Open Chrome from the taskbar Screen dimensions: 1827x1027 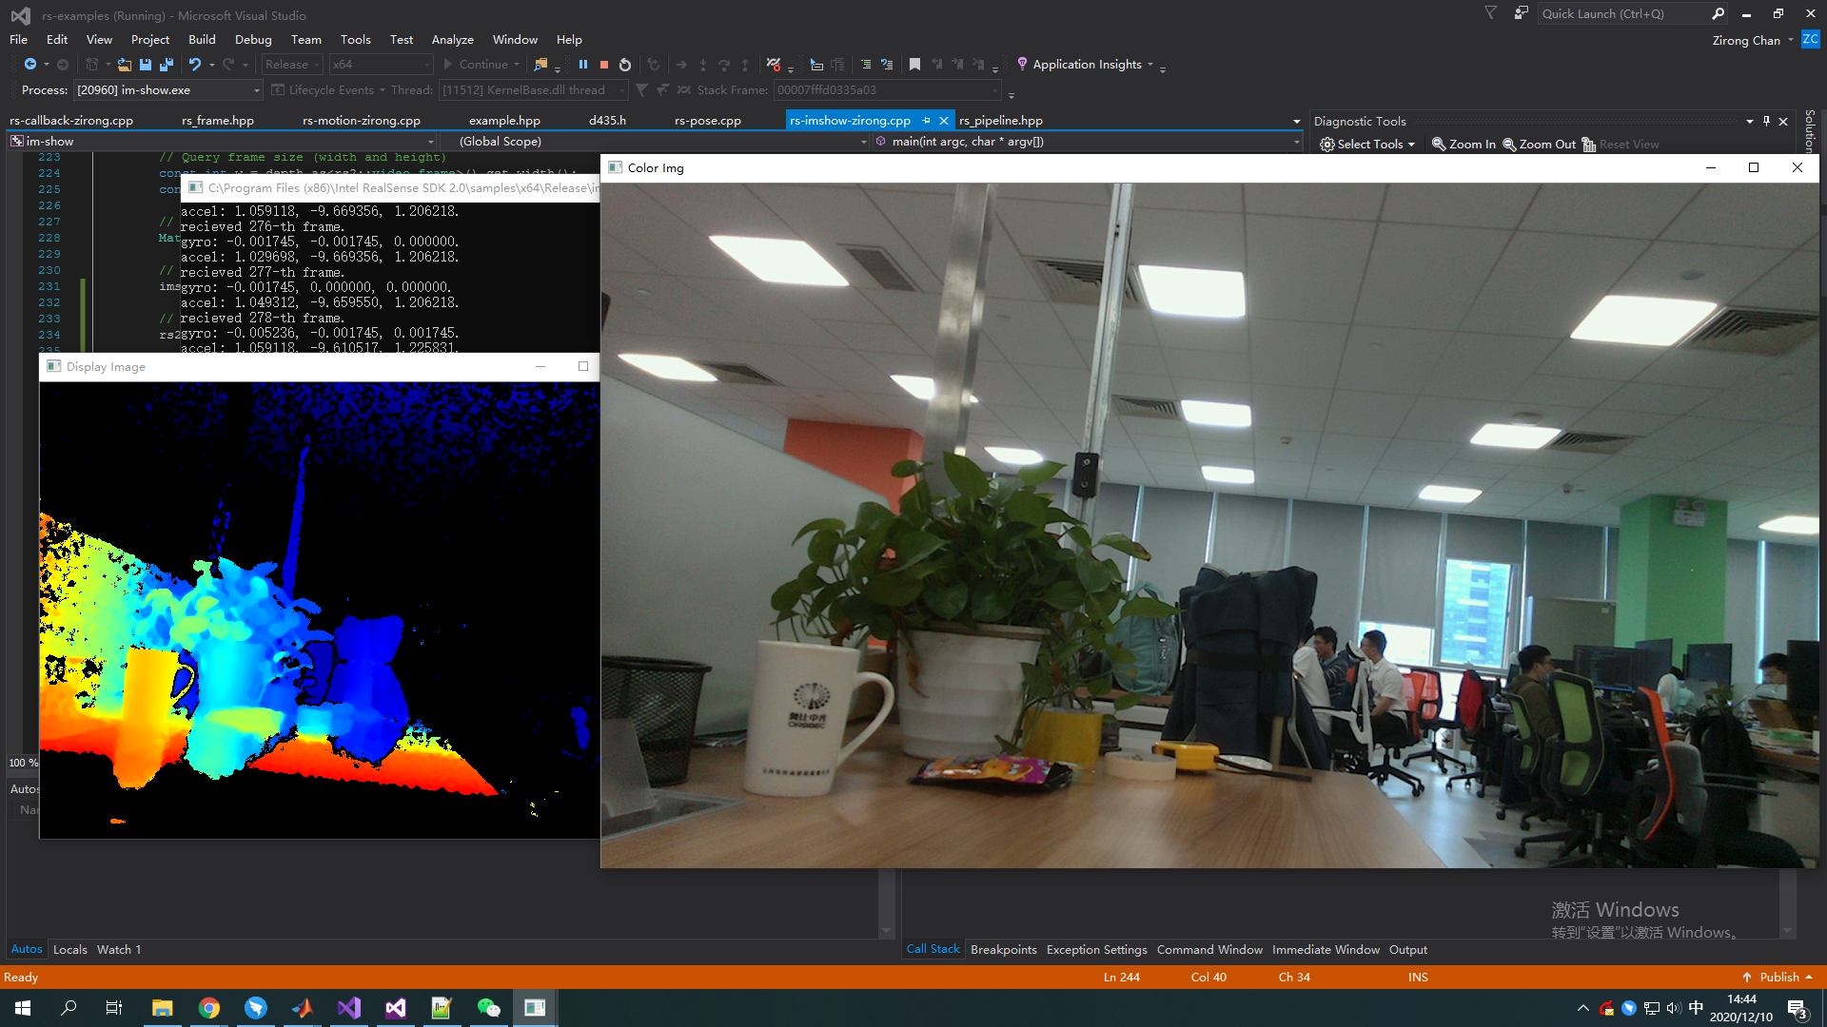pyautogui.click(x=209, y=1008)
